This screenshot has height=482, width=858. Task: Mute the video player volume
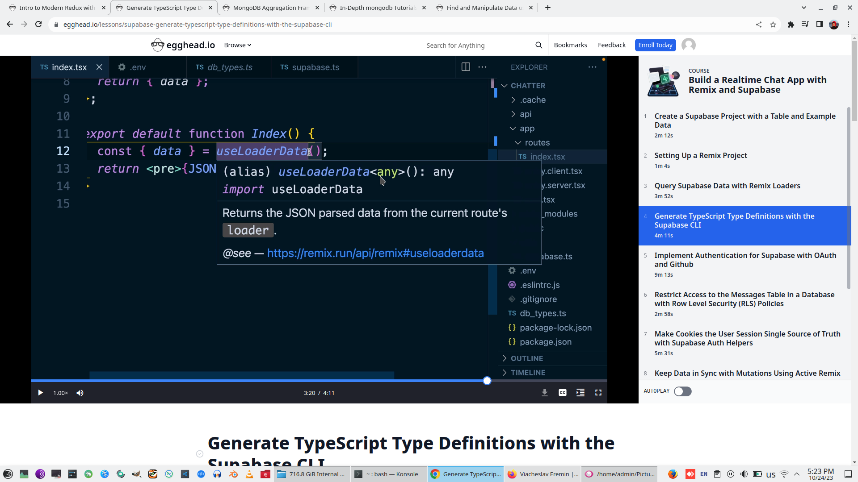click(x=80, y=393)
